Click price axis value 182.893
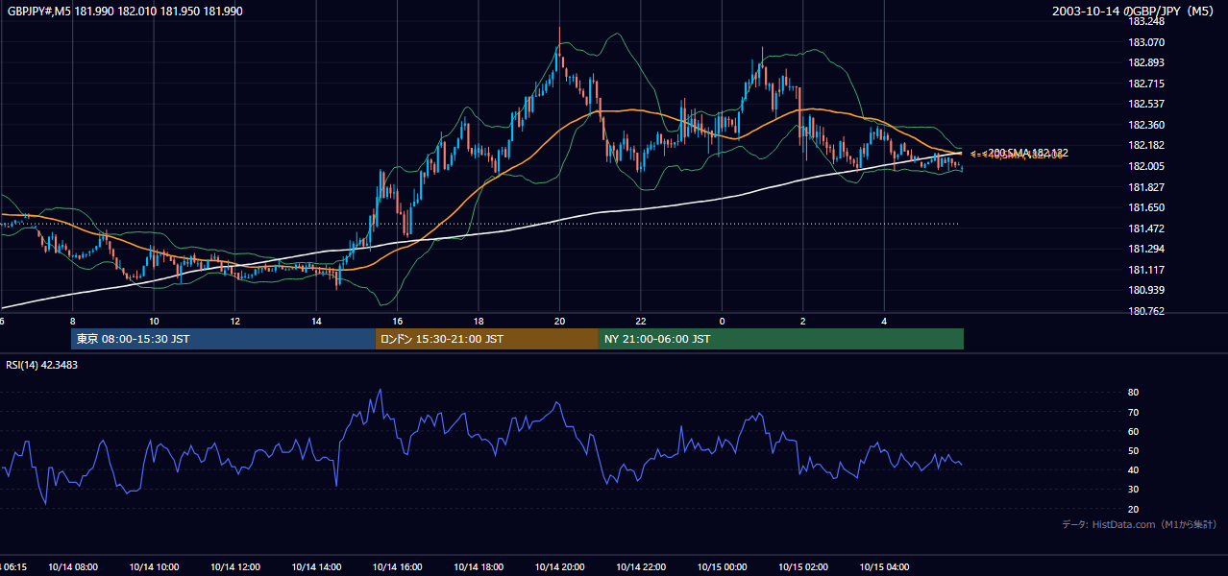Screen dimensions: 1228x576 pyautogui.click(x=1147, y=62)
